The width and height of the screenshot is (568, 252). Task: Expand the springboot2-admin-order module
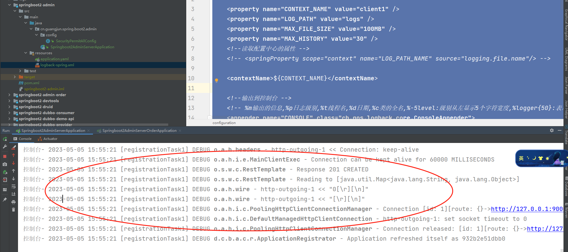(x=9, y=95)
